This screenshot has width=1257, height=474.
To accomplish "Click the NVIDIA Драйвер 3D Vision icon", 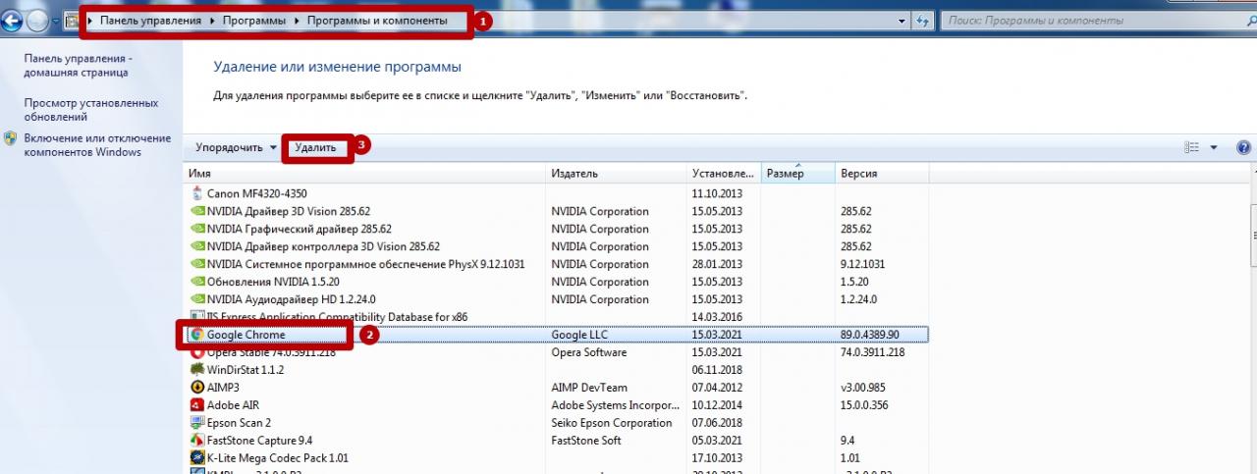I will tap(197, 211).
